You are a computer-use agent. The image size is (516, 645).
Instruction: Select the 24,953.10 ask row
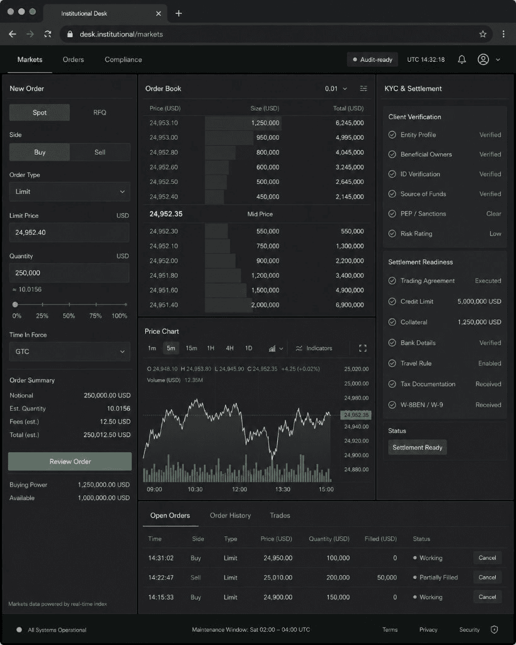click(257, 123)
